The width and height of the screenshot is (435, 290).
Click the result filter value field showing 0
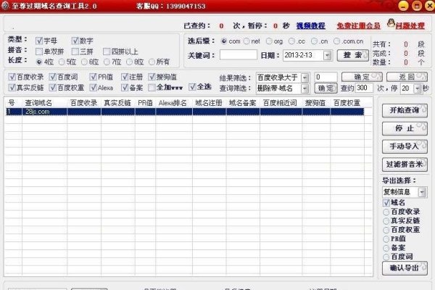pos(326,77)
